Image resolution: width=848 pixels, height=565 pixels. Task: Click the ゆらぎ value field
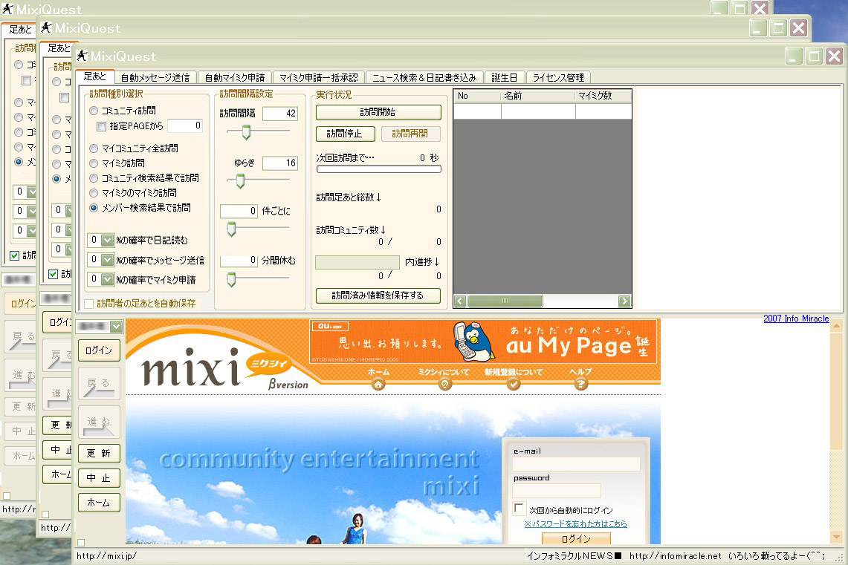280,163
